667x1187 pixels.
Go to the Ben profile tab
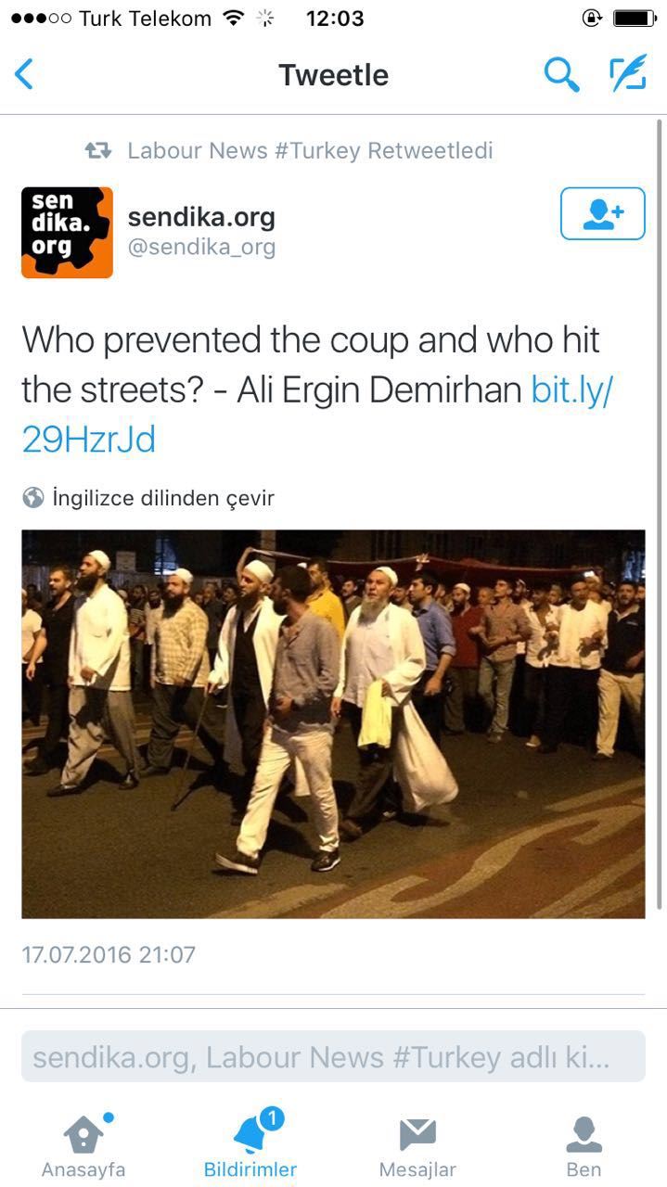pyautogui.click(x=584, y=1145)
